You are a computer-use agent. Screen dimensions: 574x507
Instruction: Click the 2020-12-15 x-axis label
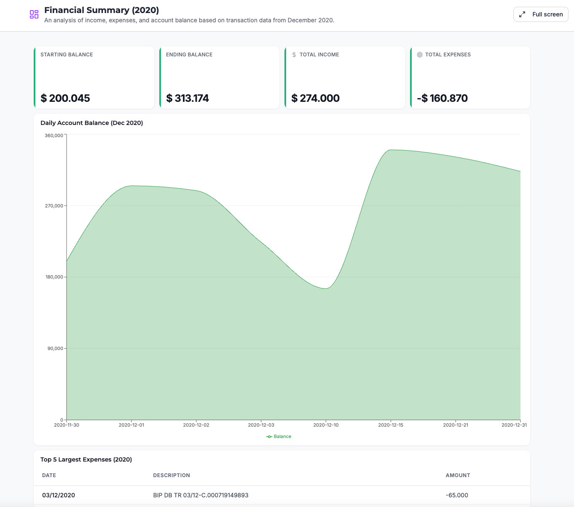click(391, 425)
